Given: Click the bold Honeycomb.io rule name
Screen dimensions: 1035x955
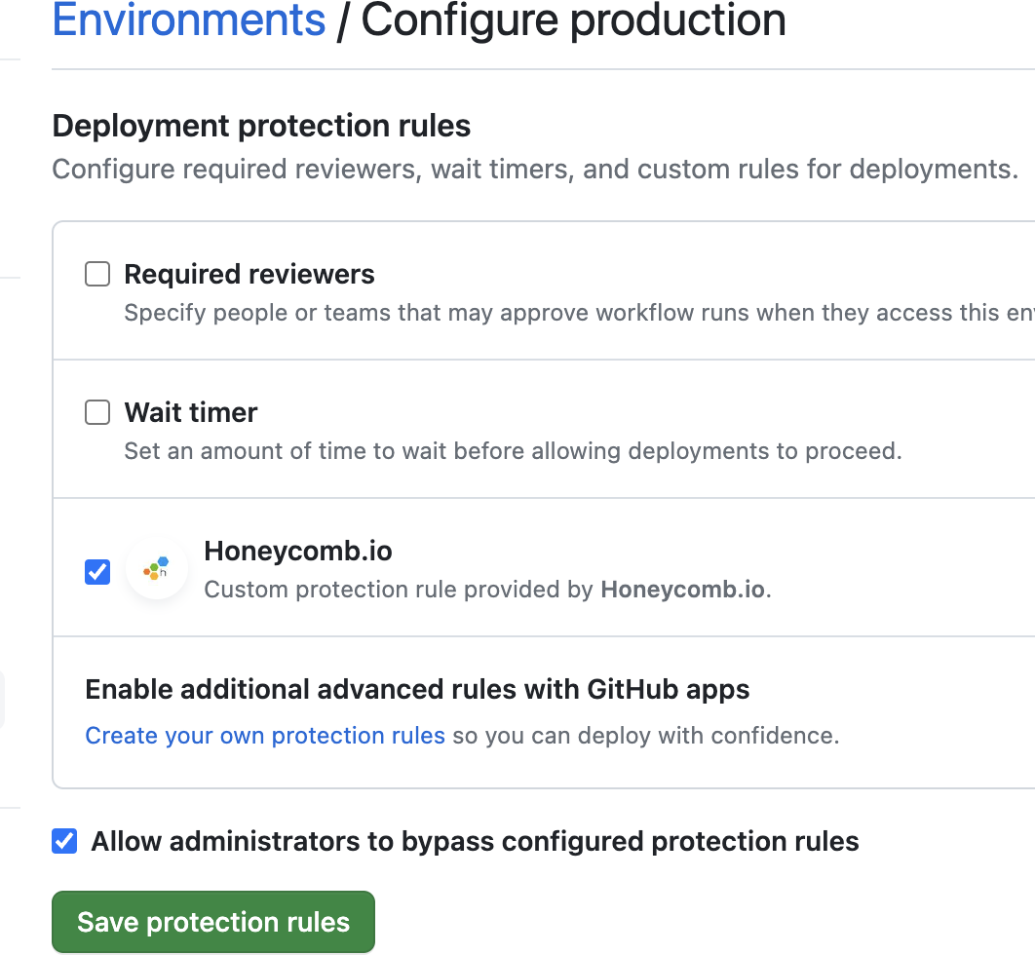Looking at the screenshot, I should pyautogui.click(x=297, y=551).
